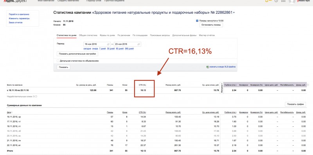Switch to "Поисковые запросы" tab
This screenshot has height=155, width=313.
tap(160, 35)
